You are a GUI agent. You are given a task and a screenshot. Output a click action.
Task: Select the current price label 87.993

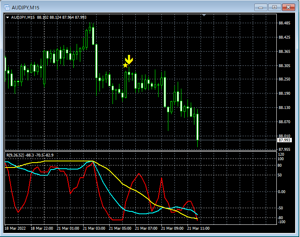tap(285, 140)
